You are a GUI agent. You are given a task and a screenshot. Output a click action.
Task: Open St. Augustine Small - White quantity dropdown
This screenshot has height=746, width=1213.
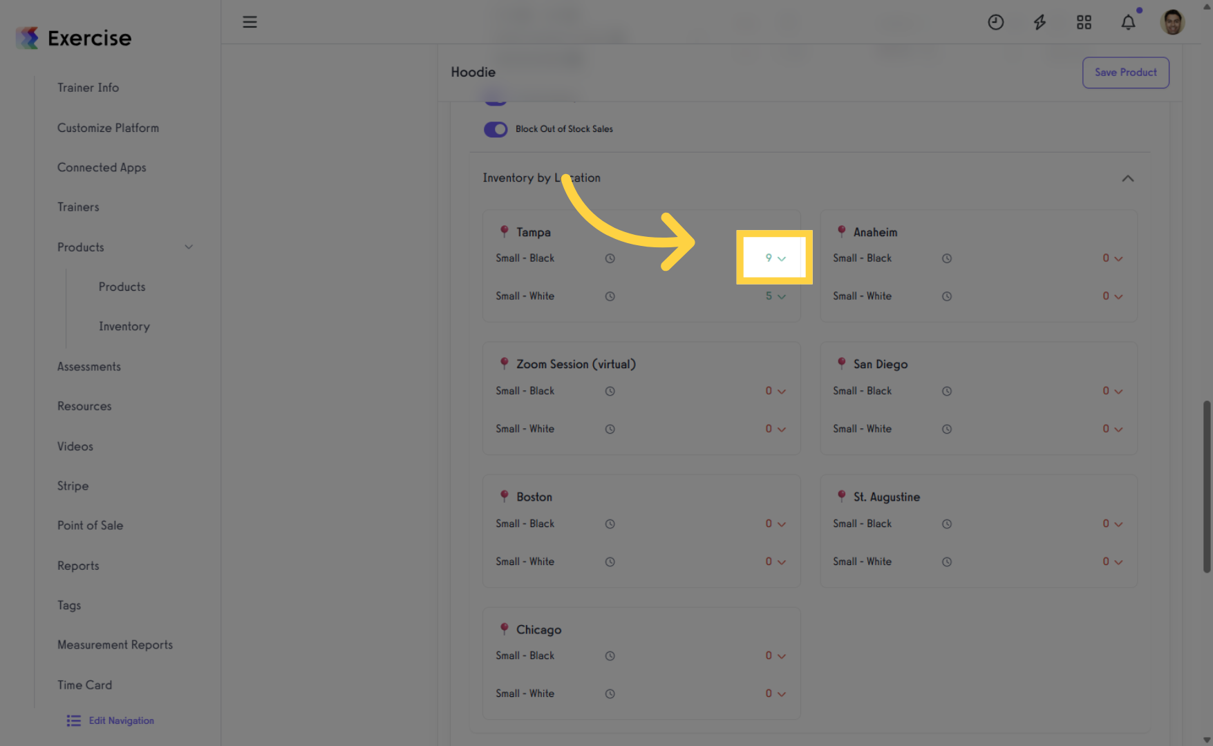pyautogui.click(x=1113, y=562)
